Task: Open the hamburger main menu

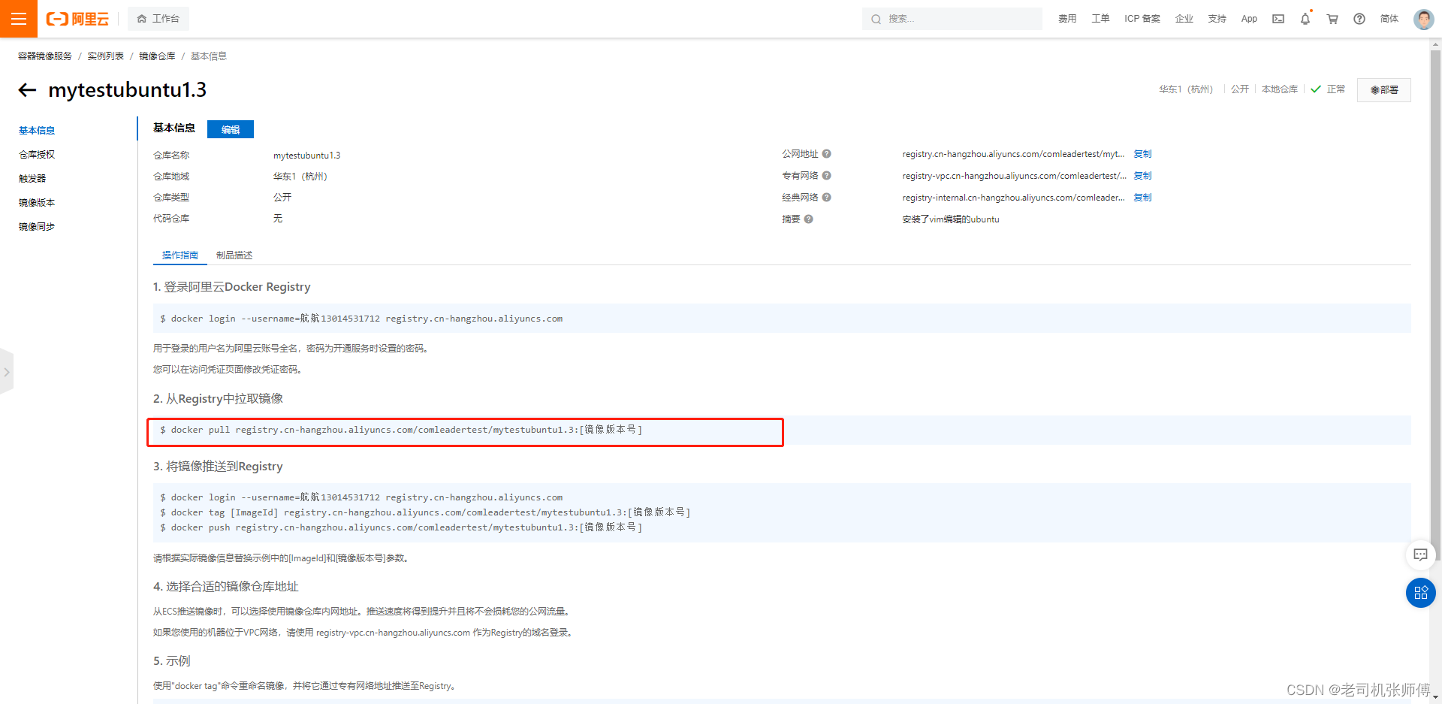Action: point(19,19)
